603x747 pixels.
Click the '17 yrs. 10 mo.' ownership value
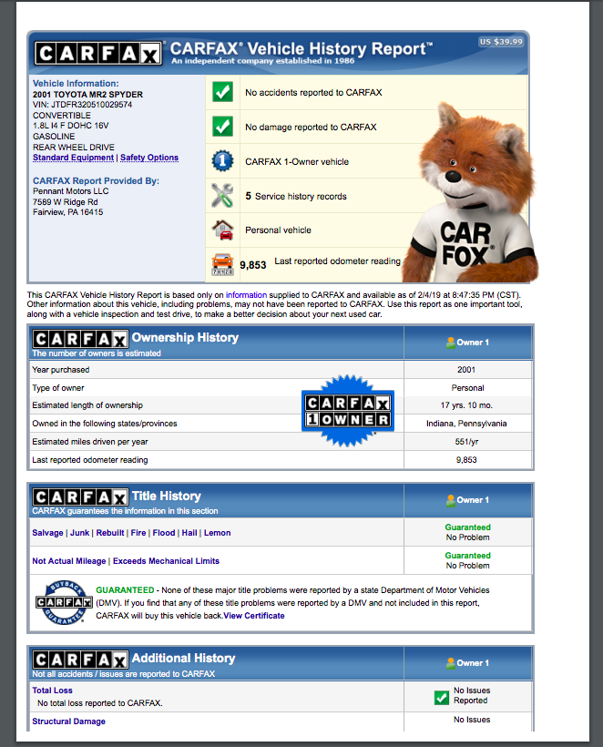[466, 405]
